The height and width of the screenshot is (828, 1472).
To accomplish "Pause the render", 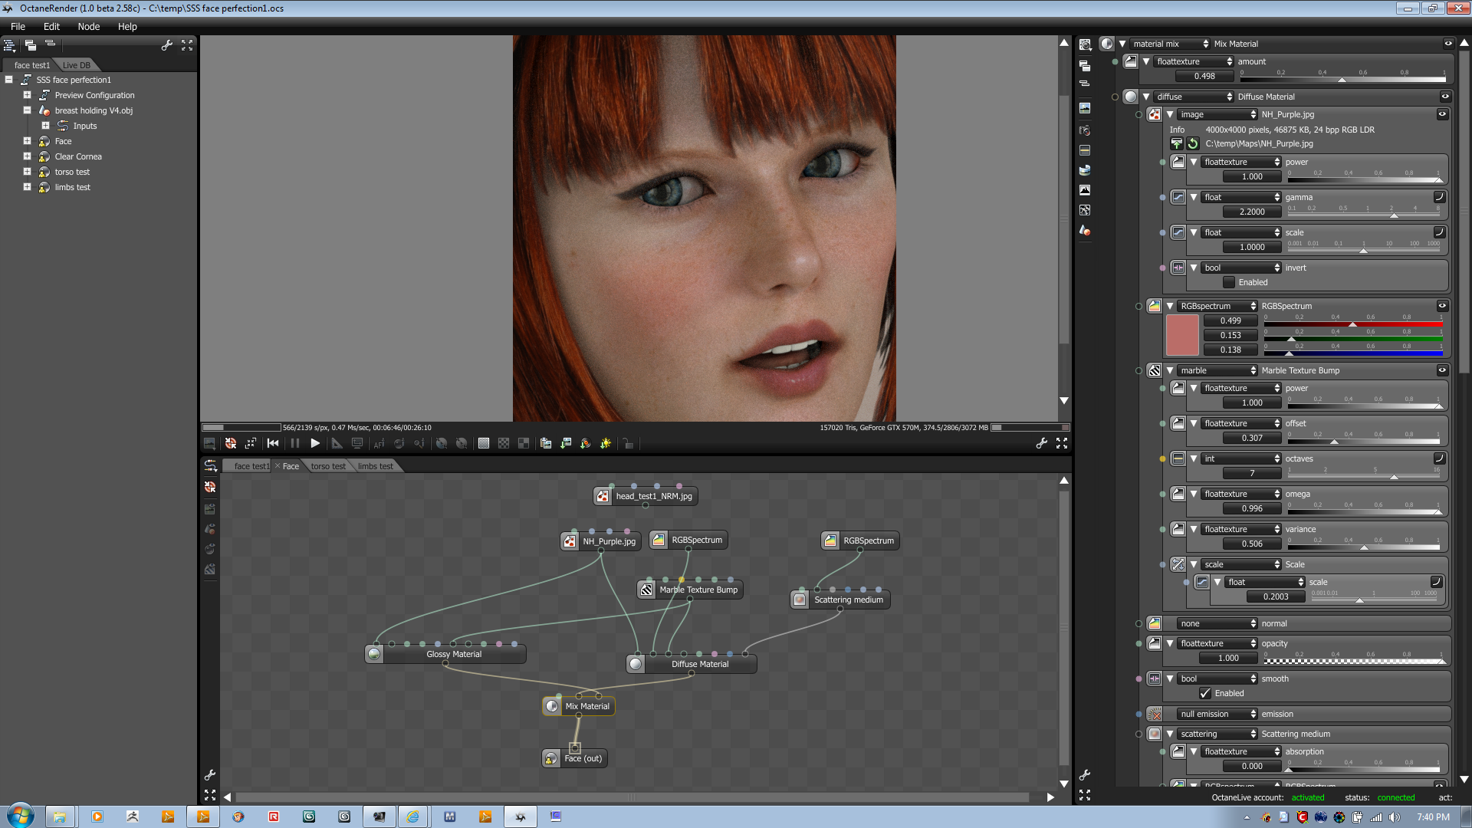I will (294, 443).
